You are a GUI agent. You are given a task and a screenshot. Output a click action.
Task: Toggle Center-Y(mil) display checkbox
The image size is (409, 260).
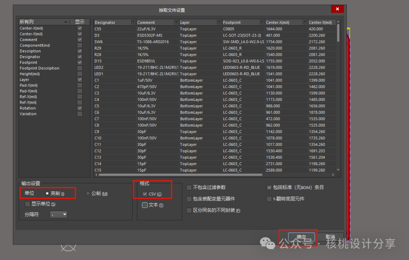[x=80, y=34]
